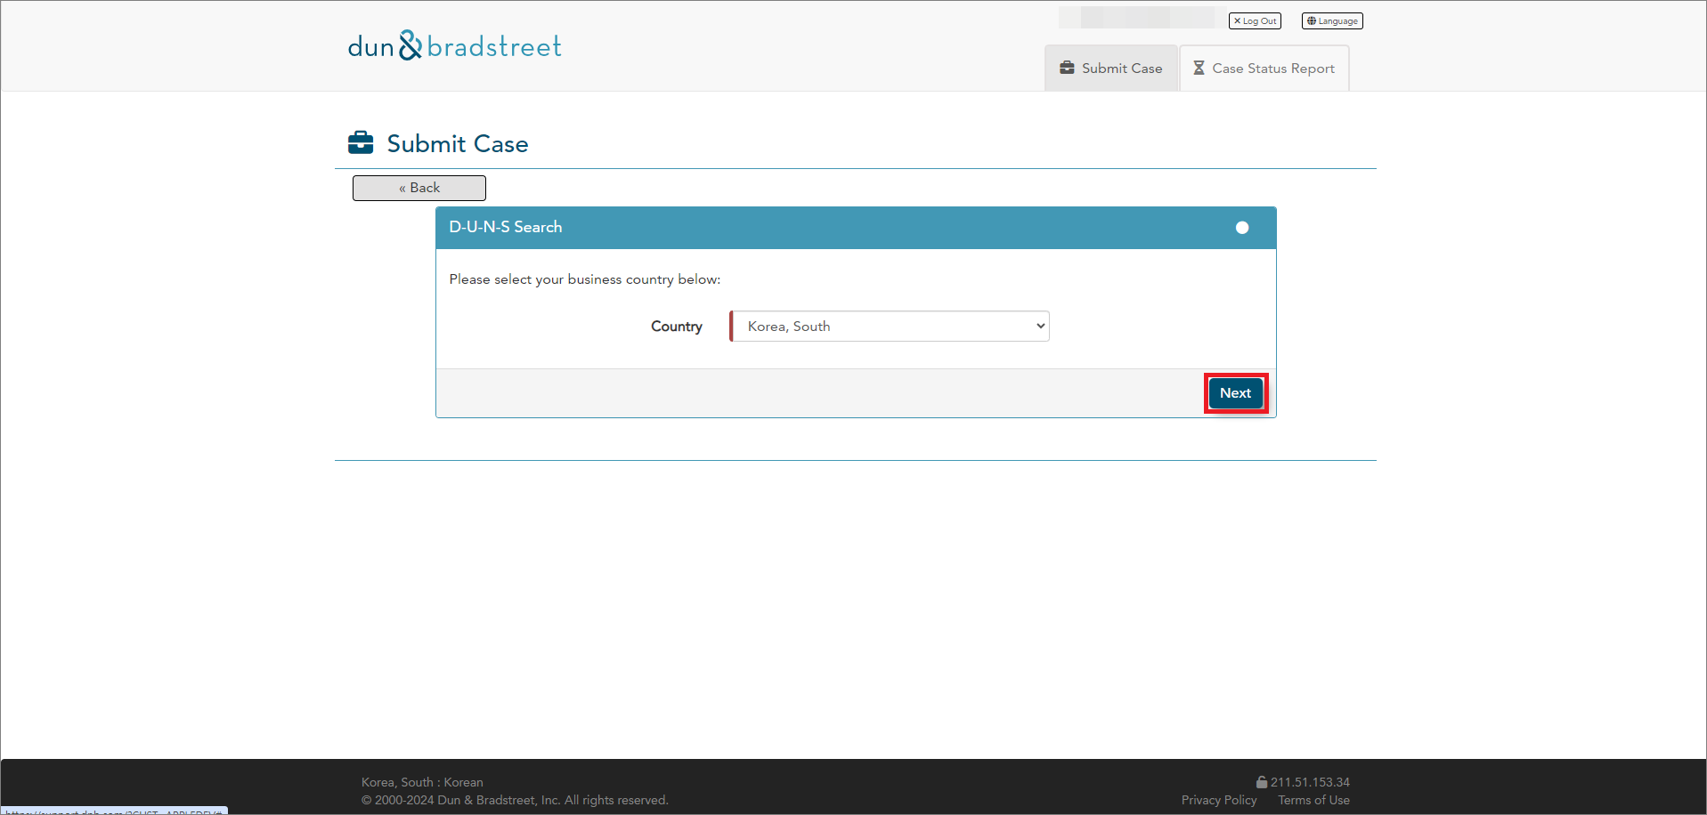Click the 'Korea, South : Korean' footer text

pos(422,782)
